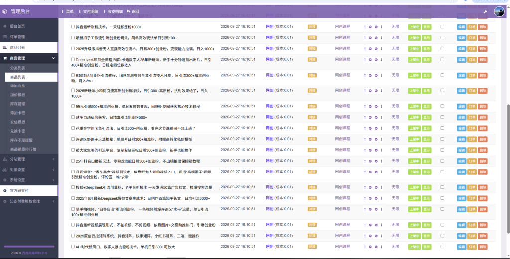
Task: Click the move-to-top arrow in the B站精品创业粉 row
Action: 365,75
